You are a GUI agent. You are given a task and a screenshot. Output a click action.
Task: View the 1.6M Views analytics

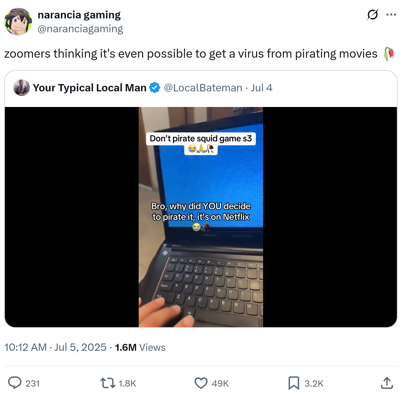click(140, 347)
